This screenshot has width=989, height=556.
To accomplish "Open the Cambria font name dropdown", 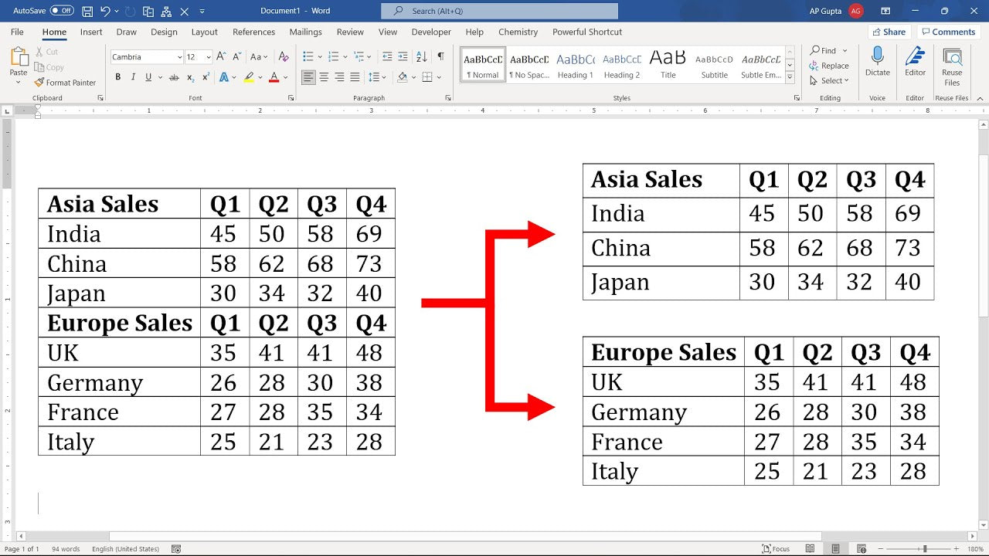I will click(179, 57).
